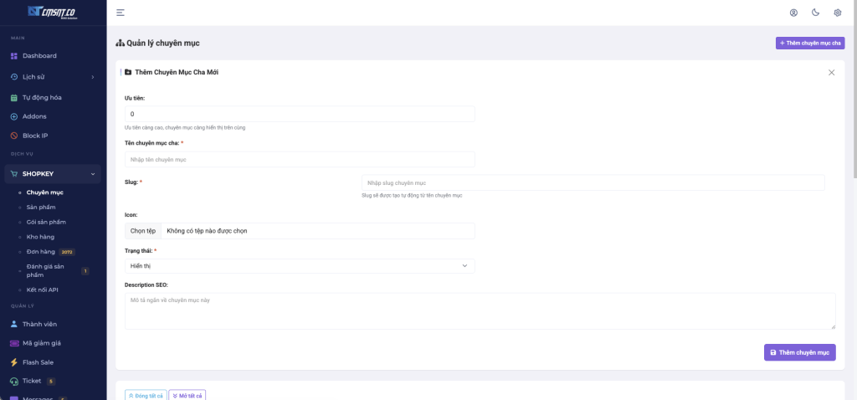Click the Block IP icon
Image resolution: width=857 pixels, height=400 pixels.
pos(13,136)
